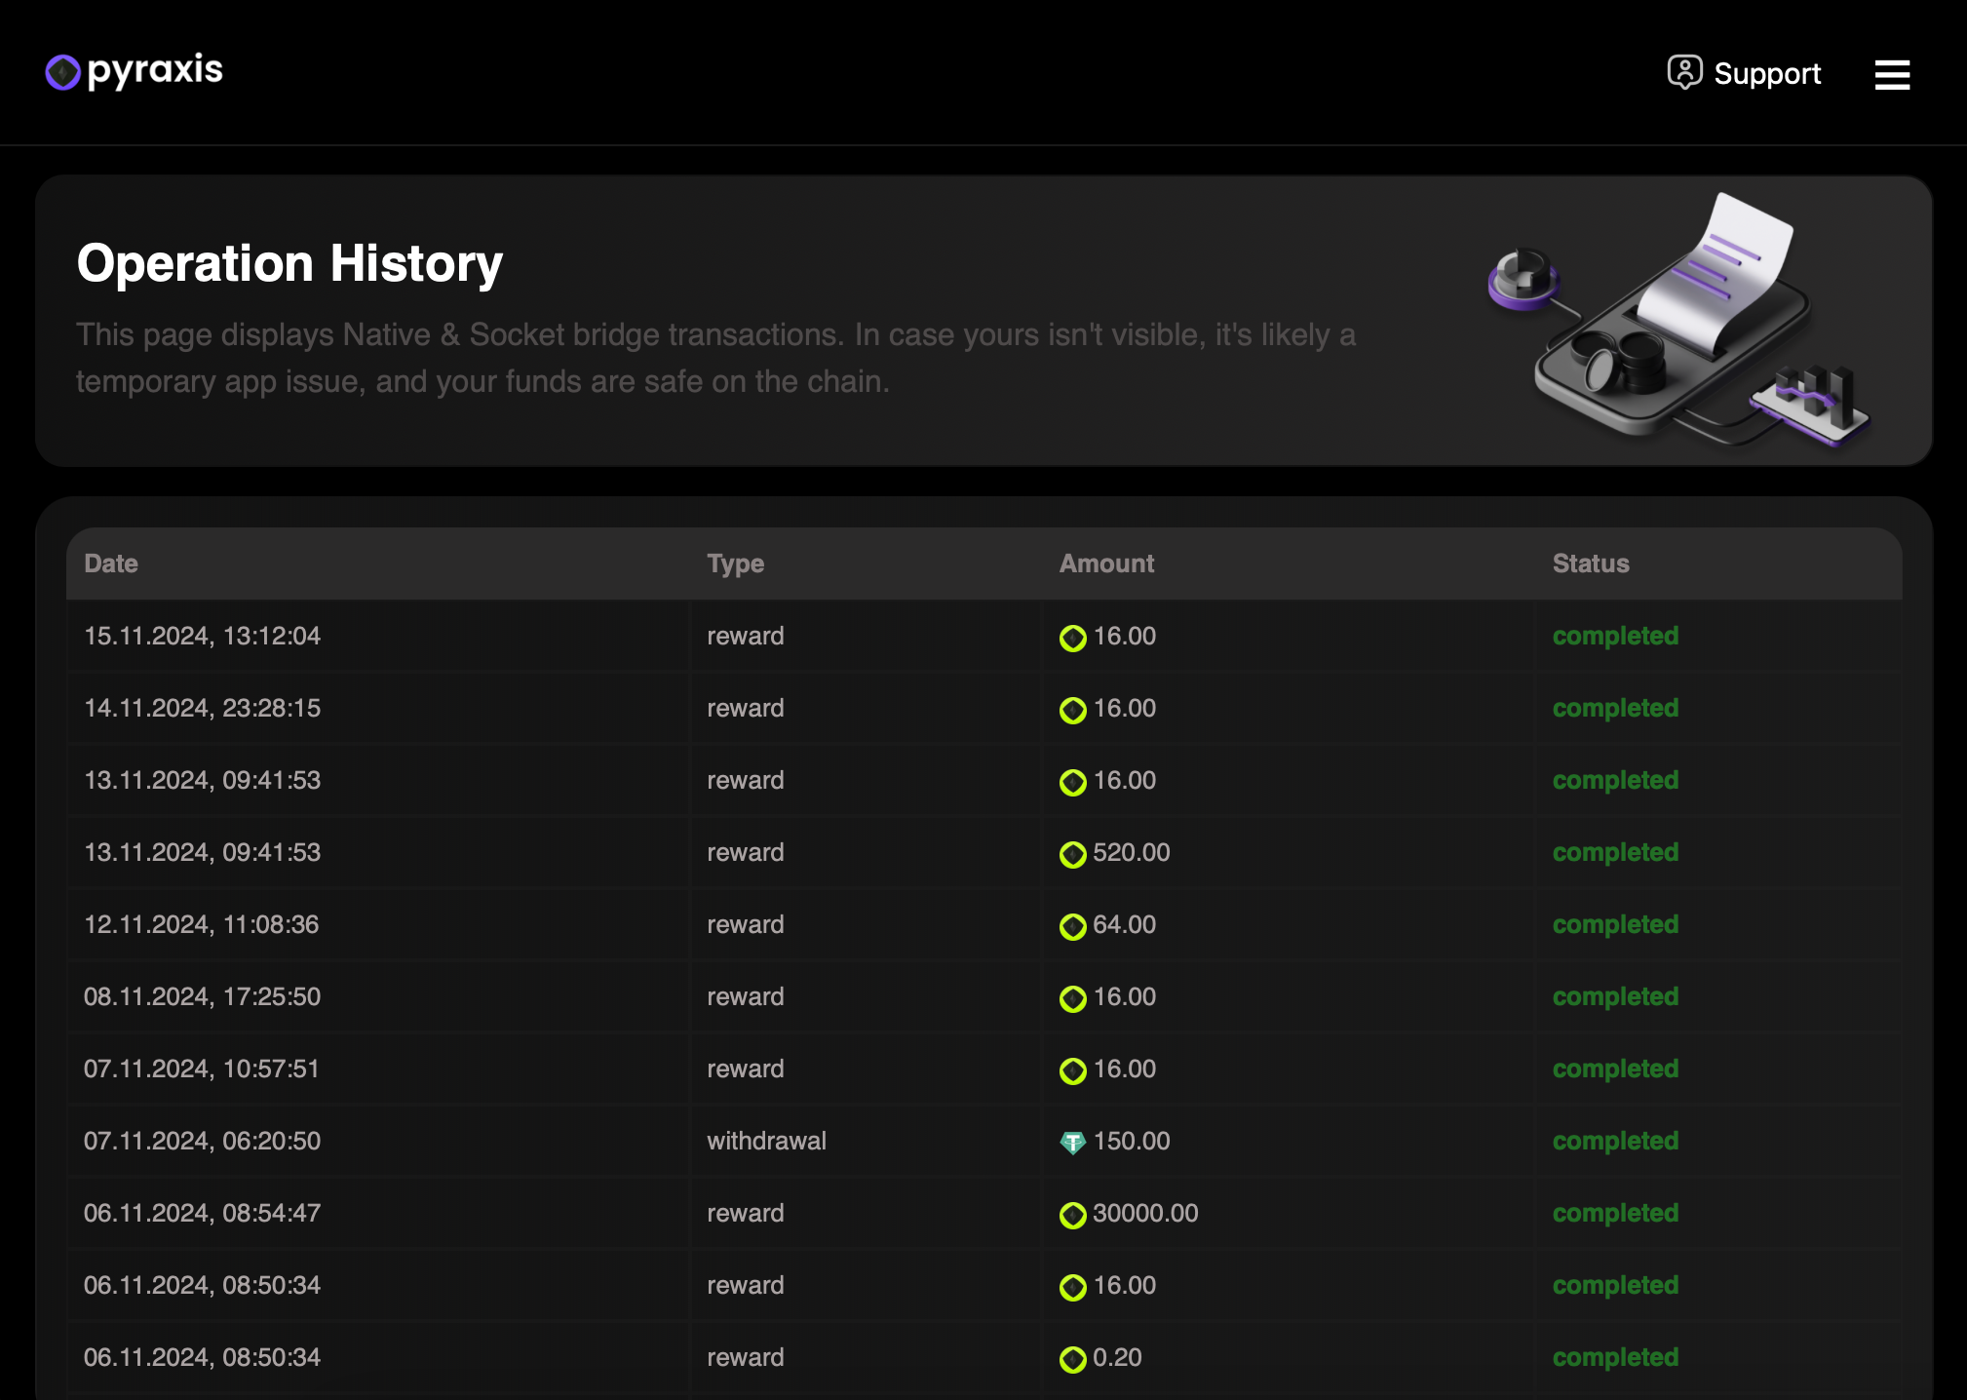The height and width of the screenshot is (1400, 1967).
Task: Click token icon in the 08.11.2024 row
Action: pos(1073,998)
